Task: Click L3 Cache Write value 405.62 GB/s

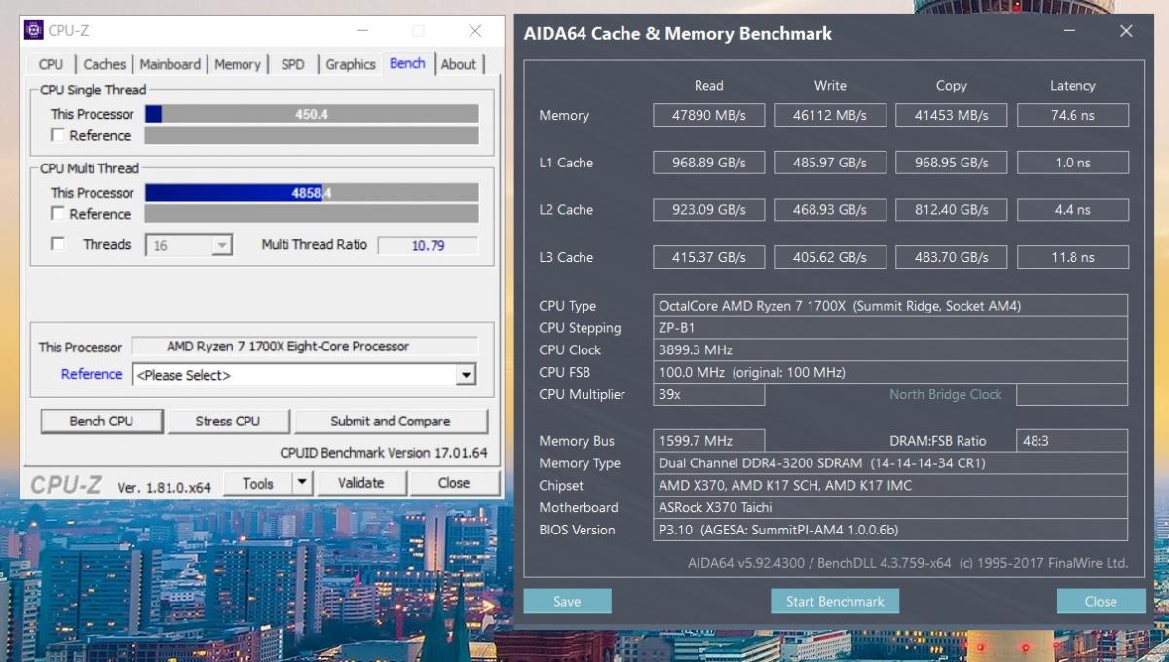Action: 830,257
